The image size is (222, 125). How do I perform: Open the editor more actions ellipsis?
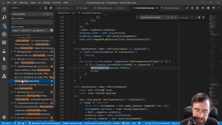pos(219,8)
